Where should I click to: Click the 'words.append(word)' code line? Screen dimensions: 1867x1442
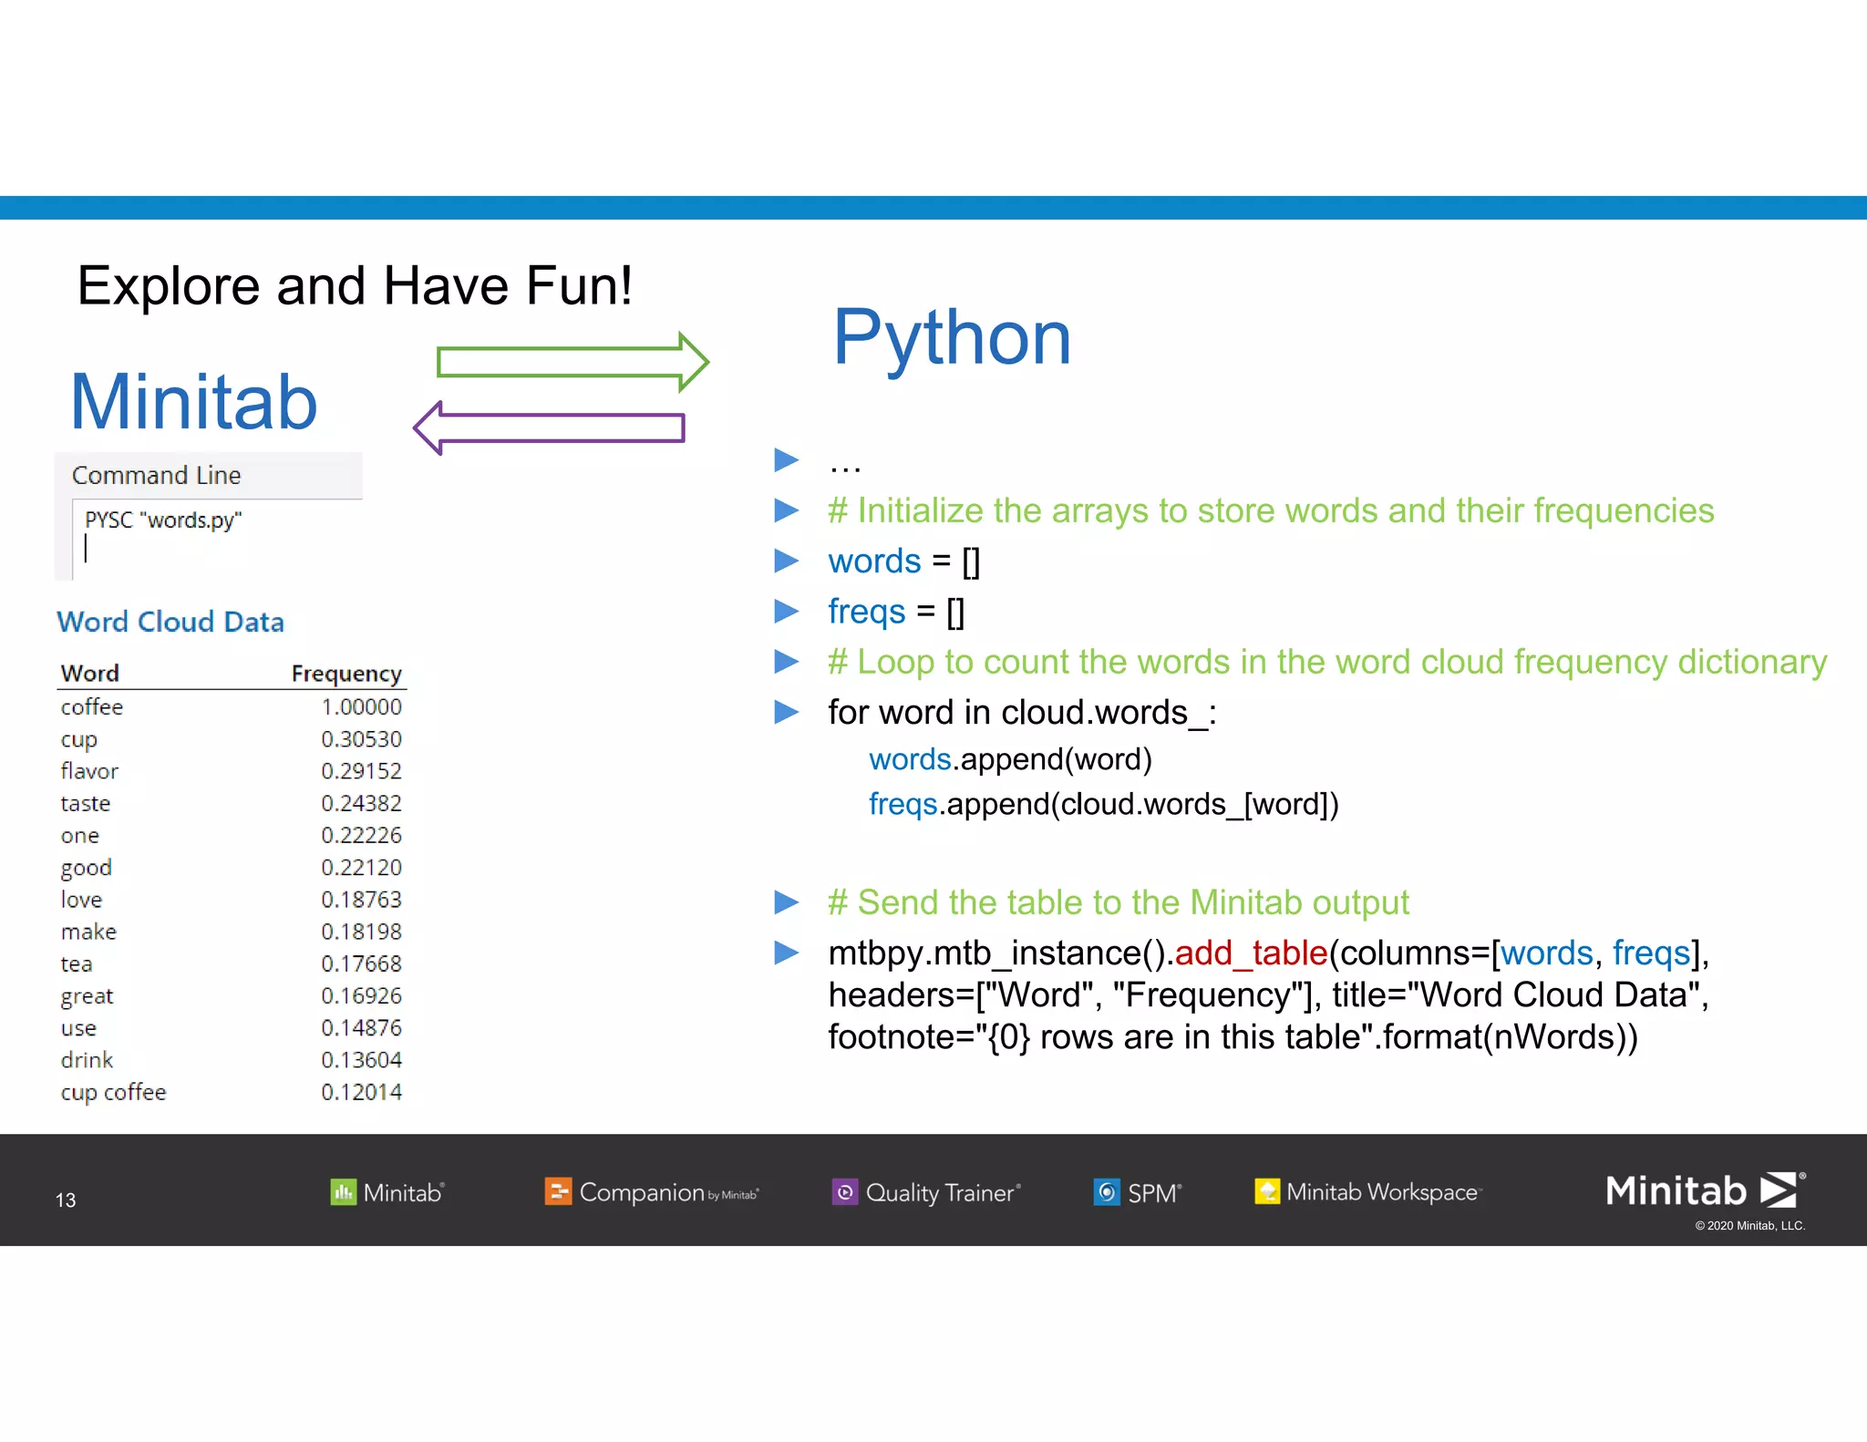1010,759
